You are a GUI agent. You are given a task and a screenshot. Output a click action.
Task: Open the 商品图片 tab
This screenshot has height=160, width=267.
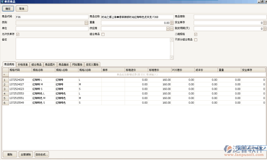click(x=50, y=64)
